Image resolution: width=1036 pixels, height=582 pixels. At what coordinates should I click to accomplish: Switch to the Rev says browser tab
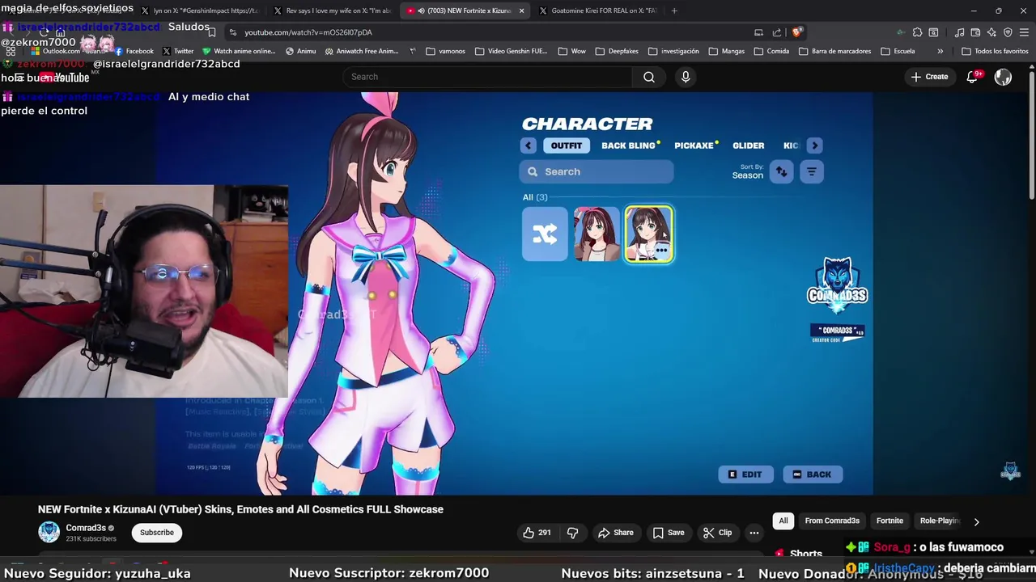332,11
